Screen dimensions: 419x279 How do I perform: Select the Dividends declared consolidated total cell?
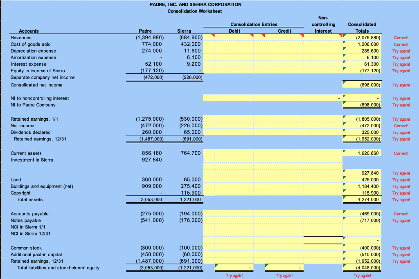click(362, 132)
